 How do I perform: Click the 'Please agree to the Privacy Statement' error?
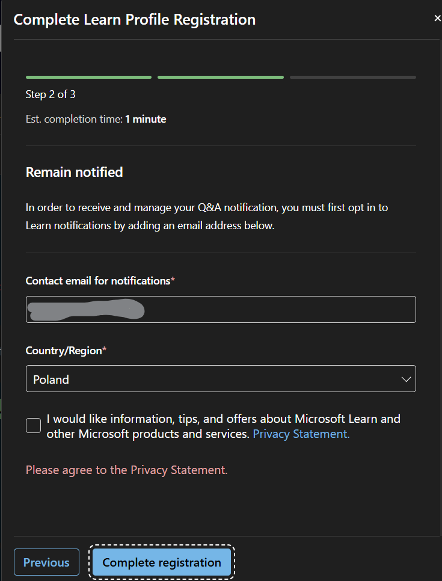126,470
